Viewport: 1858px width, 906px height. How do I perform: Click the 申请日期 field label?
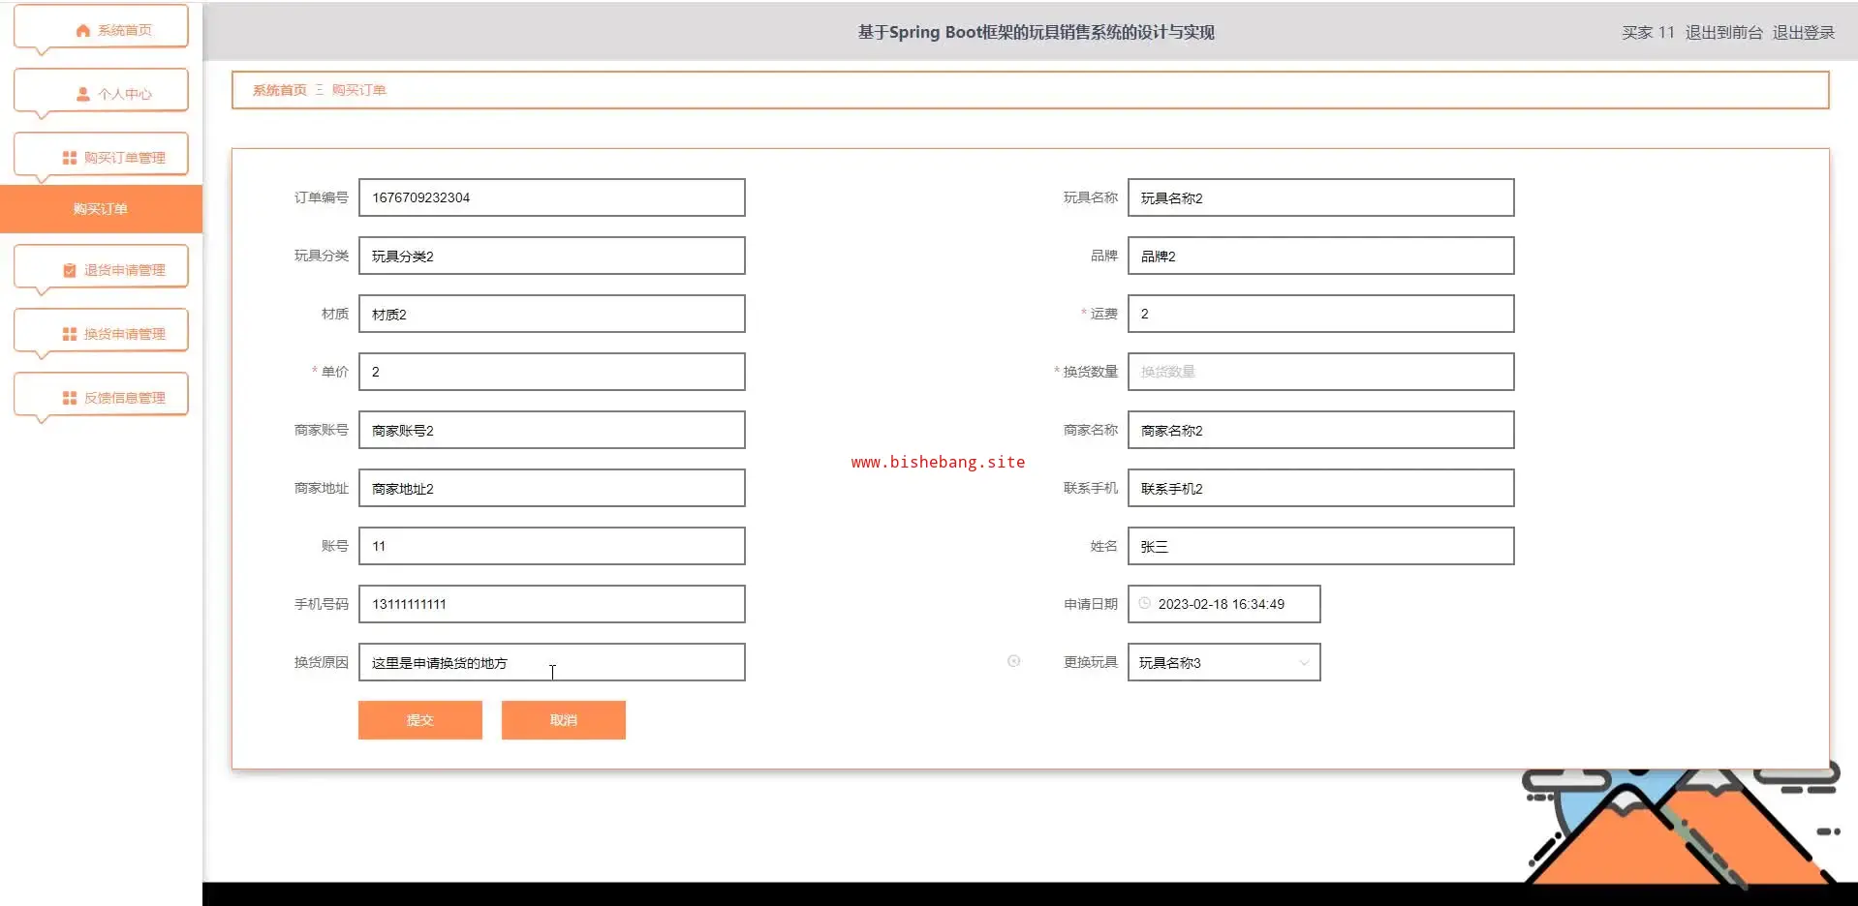1091,604
